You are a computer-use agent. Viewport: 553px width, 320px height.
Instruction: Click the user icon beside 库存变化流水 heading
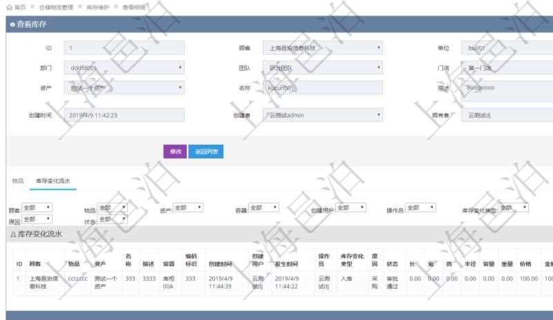pos(13,234)
